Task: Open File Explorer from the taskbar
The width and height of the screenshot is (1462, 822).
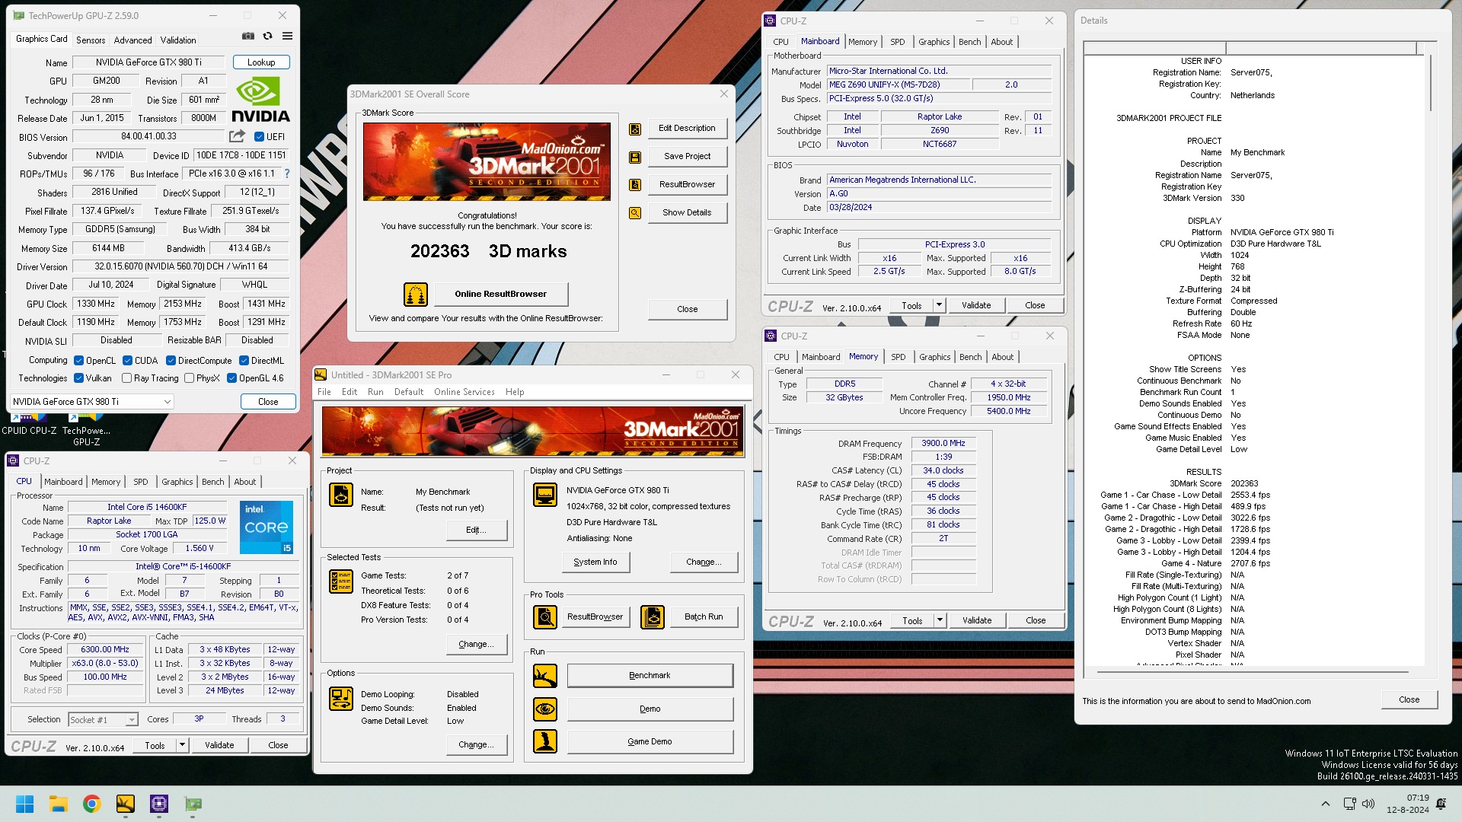Action: click(x=58, y=804)
